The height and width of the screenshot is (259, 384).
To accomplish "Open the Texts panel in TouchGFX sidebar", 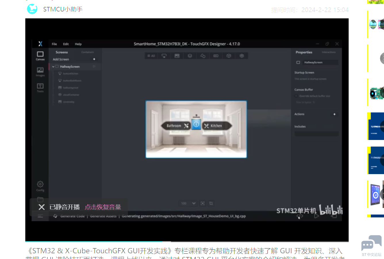I will point(40,88).
